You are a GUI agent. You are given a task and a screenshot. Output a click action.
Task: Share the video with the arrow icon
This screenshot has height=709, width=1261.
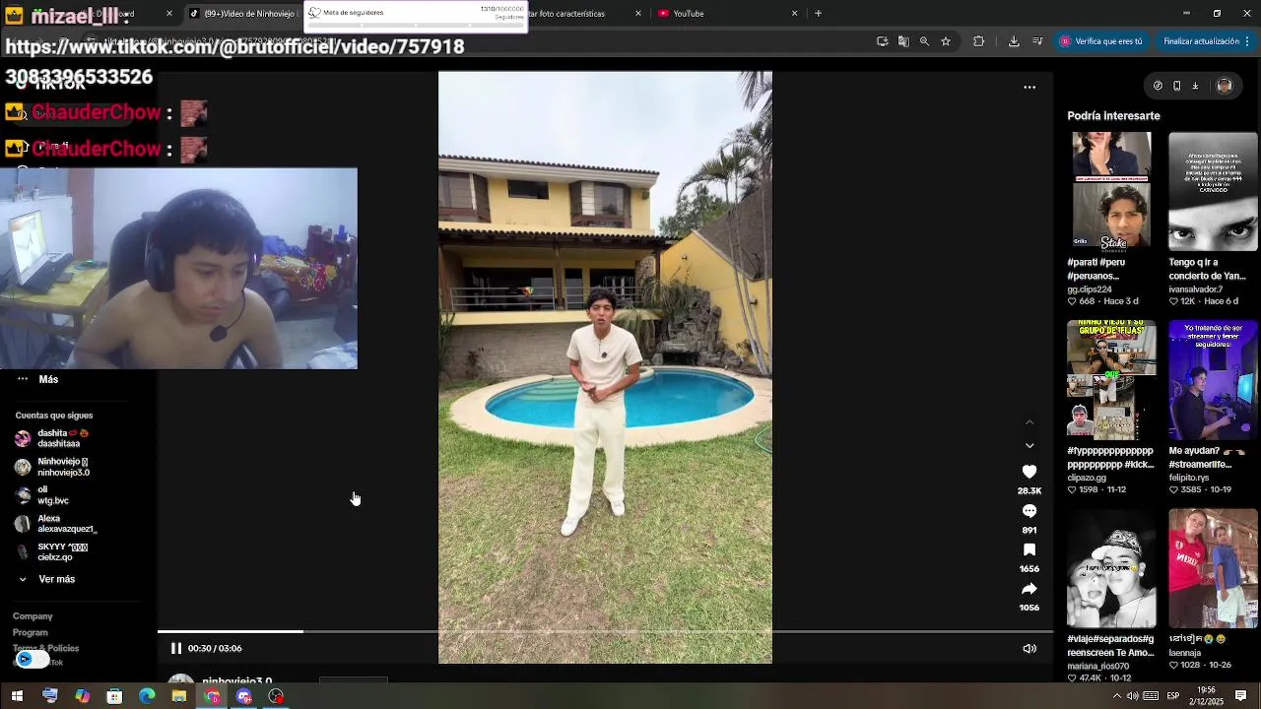click(x=1029, y=588)
